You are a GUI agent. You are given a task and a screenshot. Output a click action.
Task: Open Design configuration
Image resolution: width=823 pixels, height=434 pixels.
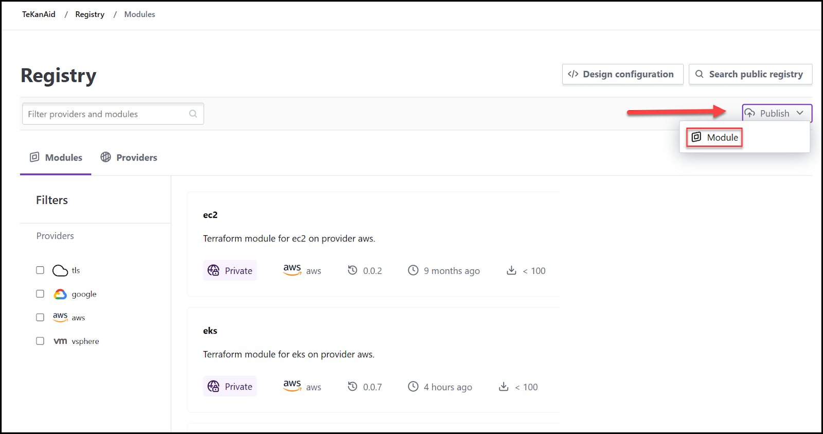click(622, 74)
